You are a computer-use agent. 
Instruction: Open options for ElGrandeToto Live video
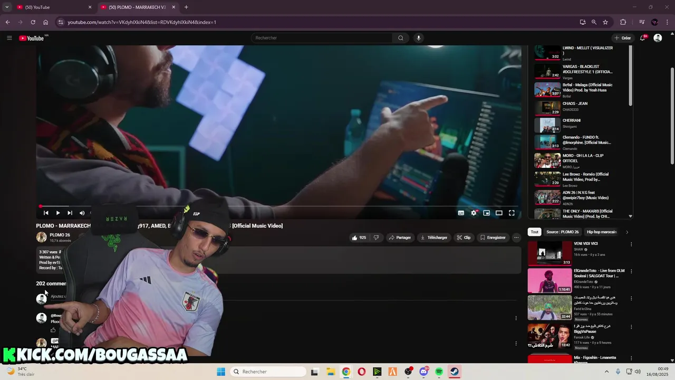(631, 271)
